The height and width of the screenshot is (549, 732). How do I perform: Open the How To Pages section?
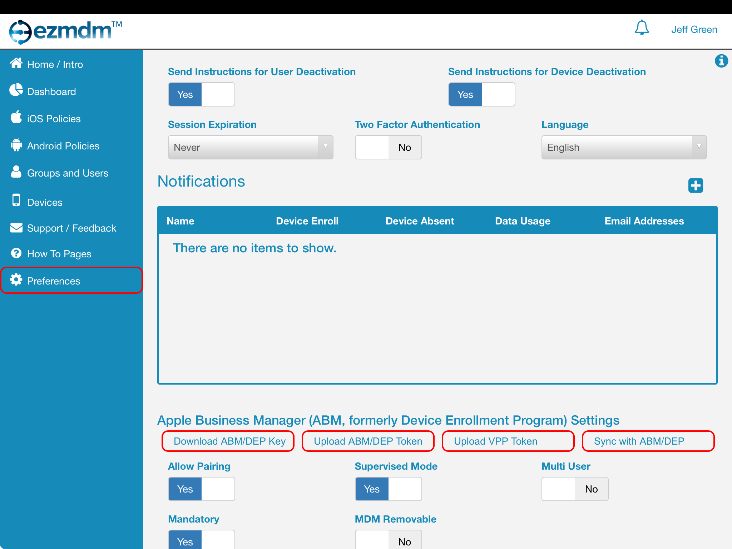pyautogui.click(x=59, y=254)
